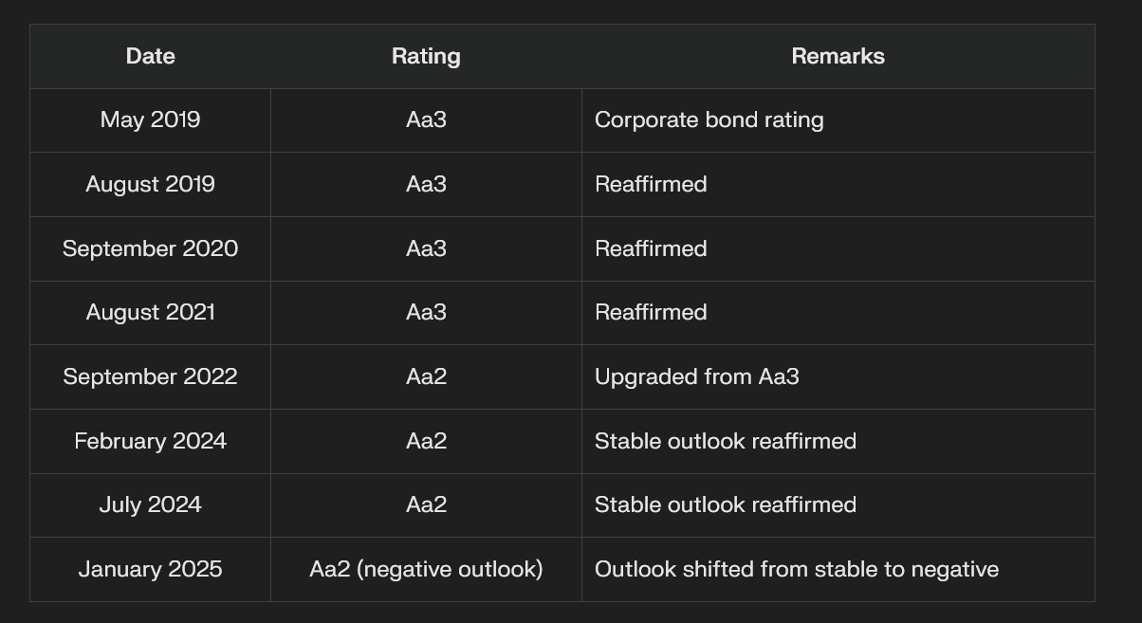Click the Aa2 (negative outlook) rating cell
Viewport: 1142px width, 623px height.
(x=426, y=569)
